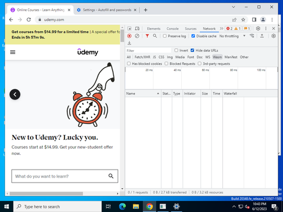
Task: Switch to Console tab
Action: [x=173, y=29]
